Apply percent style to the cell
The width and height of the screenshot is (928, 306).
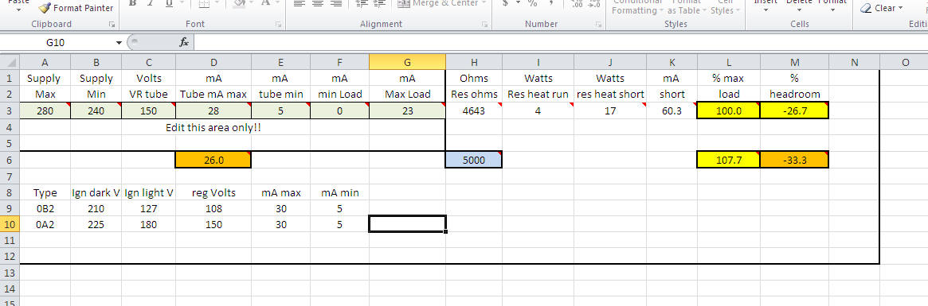pyautogui.click(x=533, y=4)
